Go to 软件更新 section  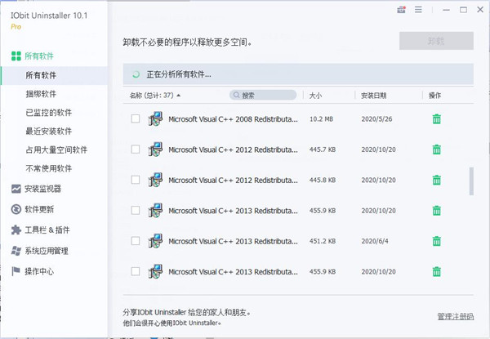39,209
